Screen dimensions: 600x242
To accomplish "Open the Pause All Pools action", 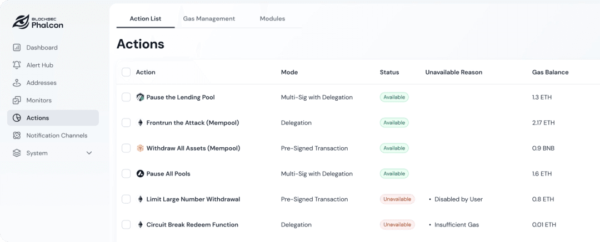I will [168, 174].
